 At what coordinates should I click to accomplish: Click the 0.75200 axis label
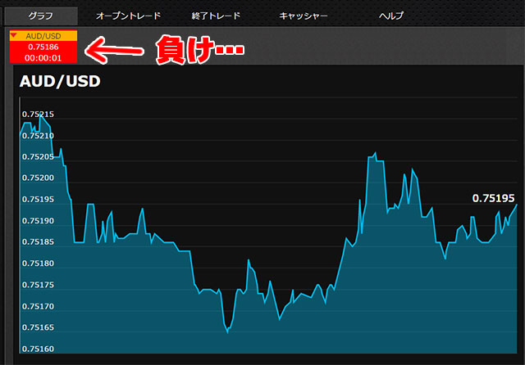[38, 178]
